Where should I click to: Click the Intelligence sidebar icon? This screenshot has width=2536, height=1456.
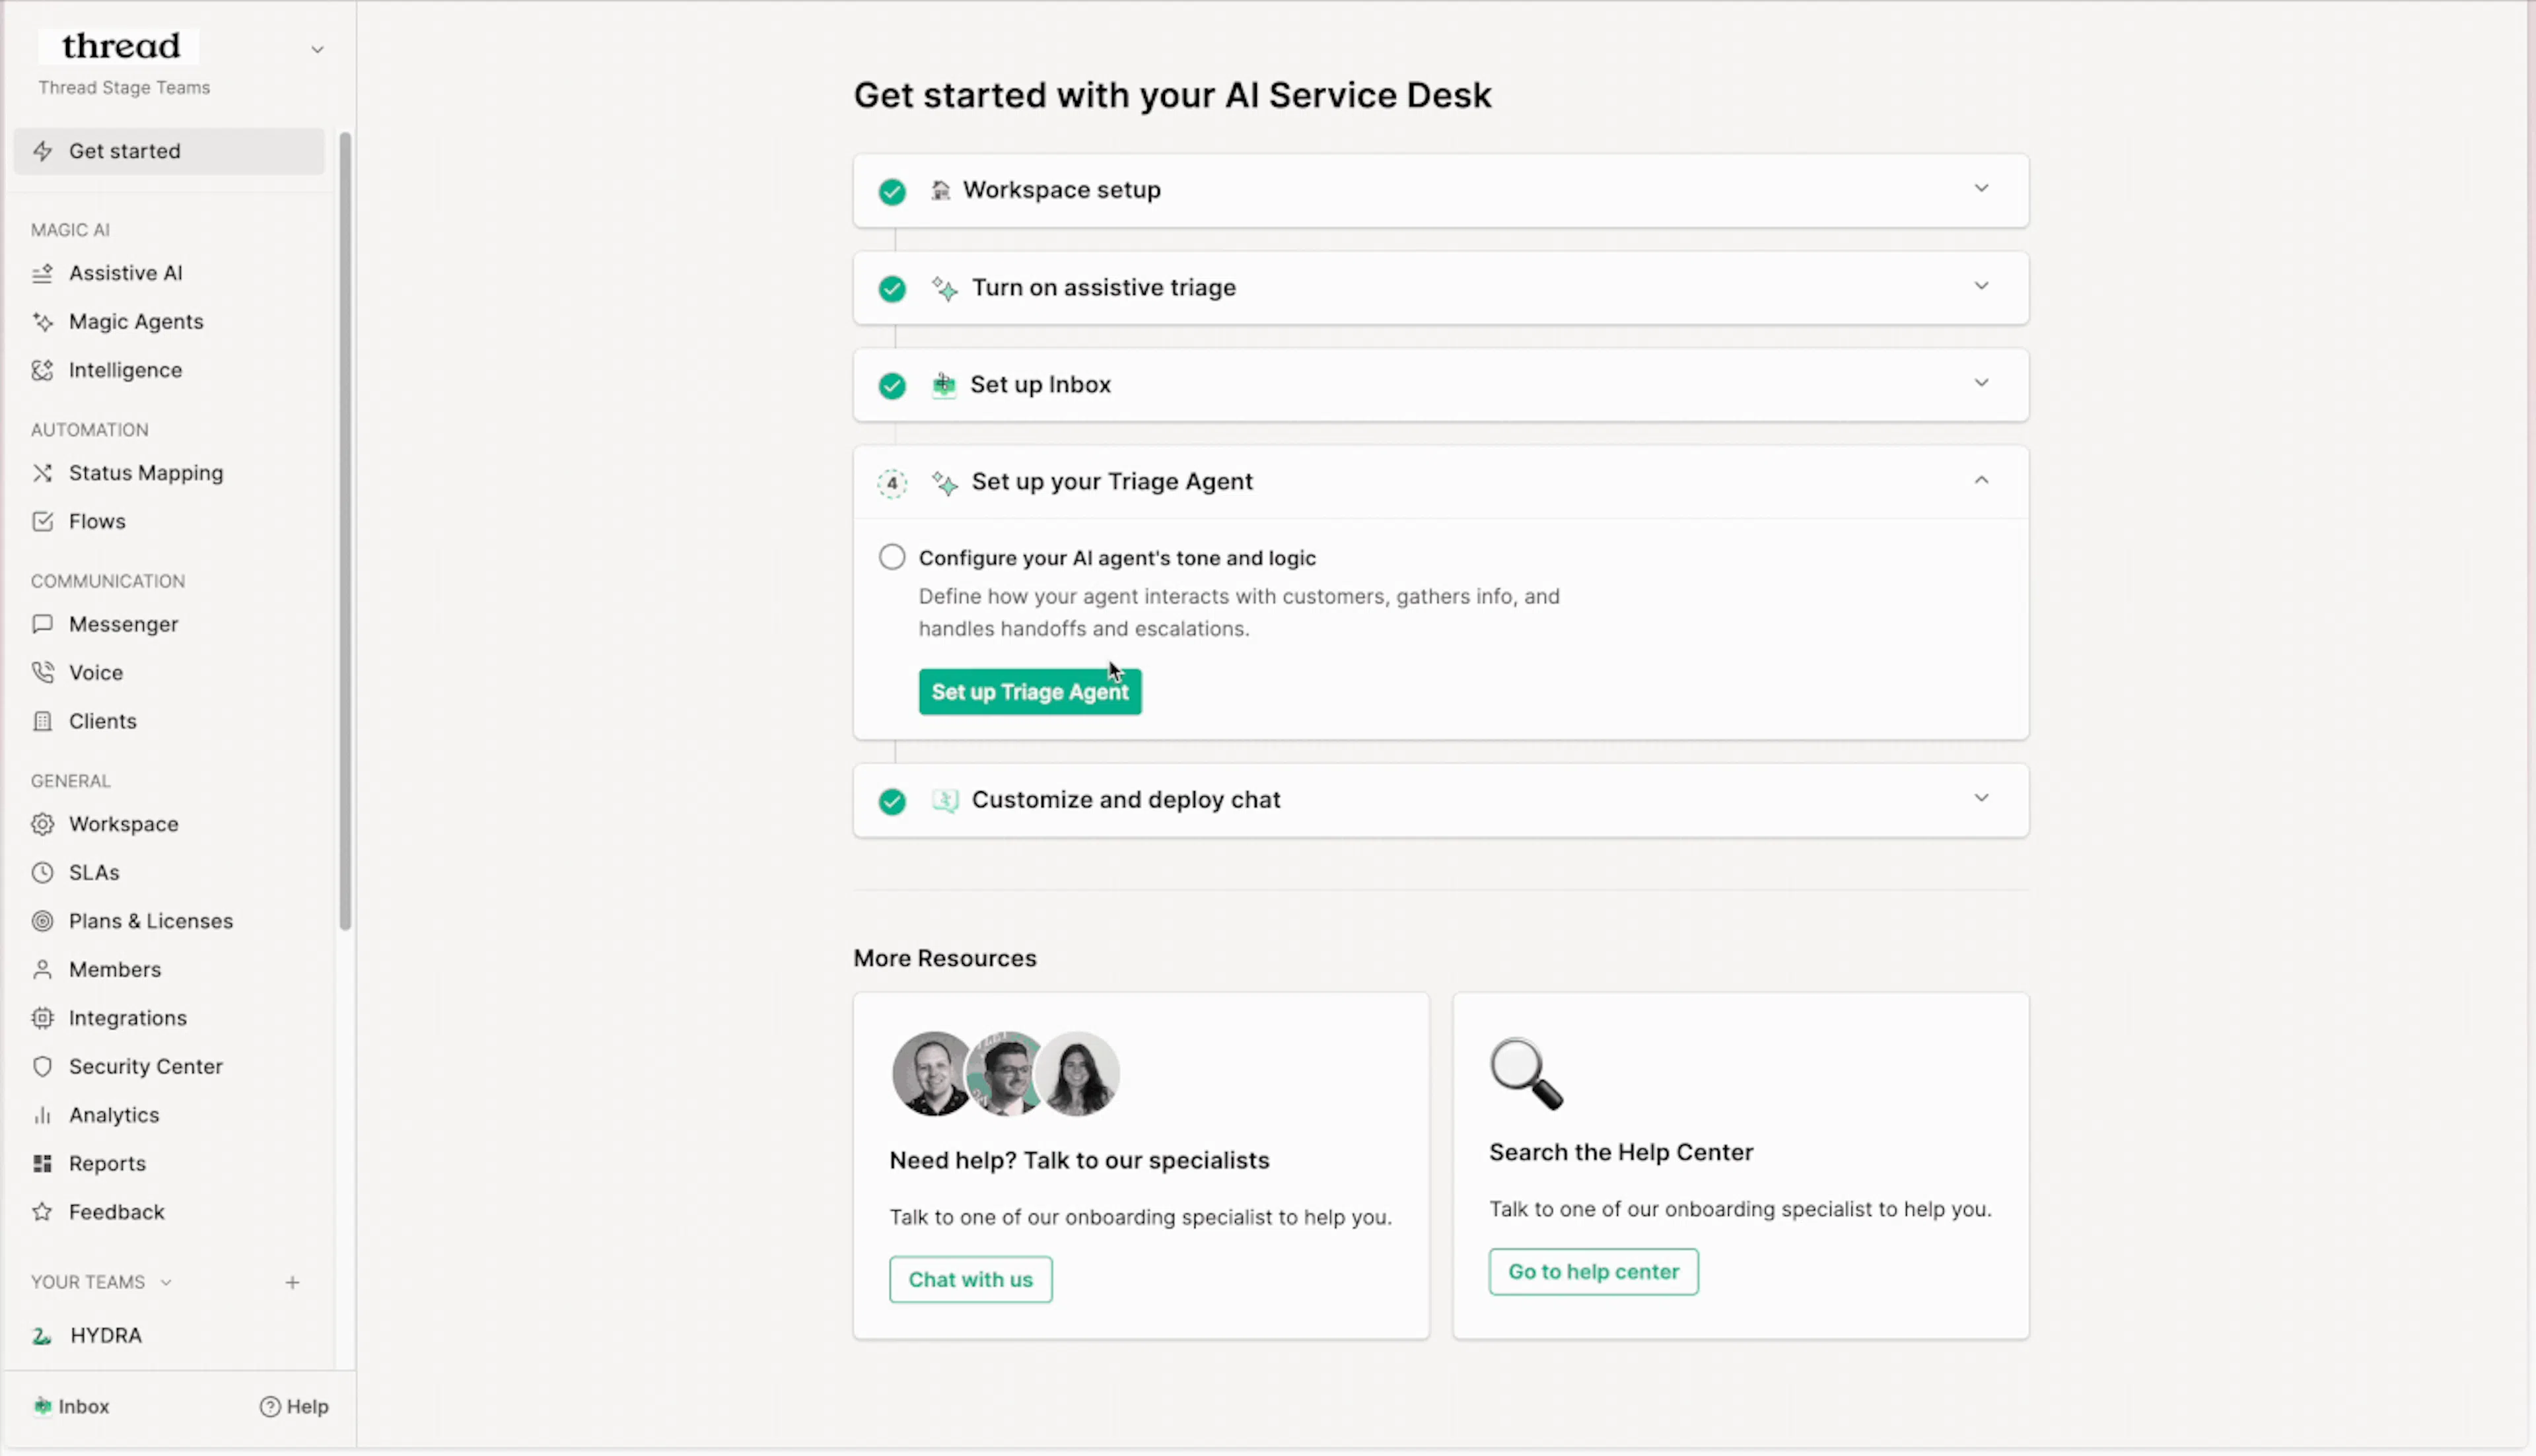pyautogui.click(x=42, y=370)
